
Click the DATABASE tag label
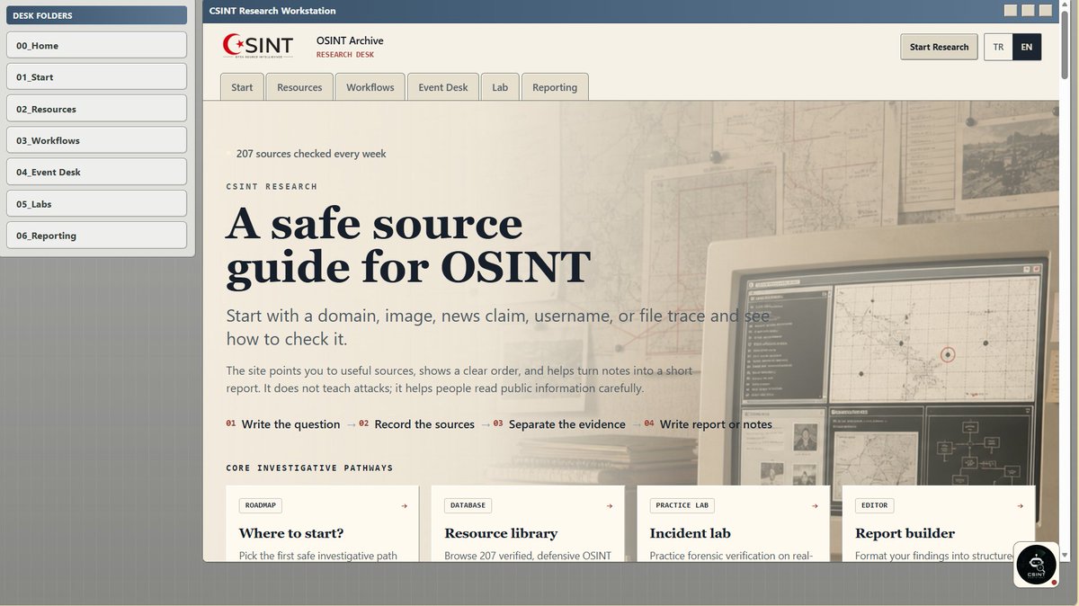coord(468,505)
